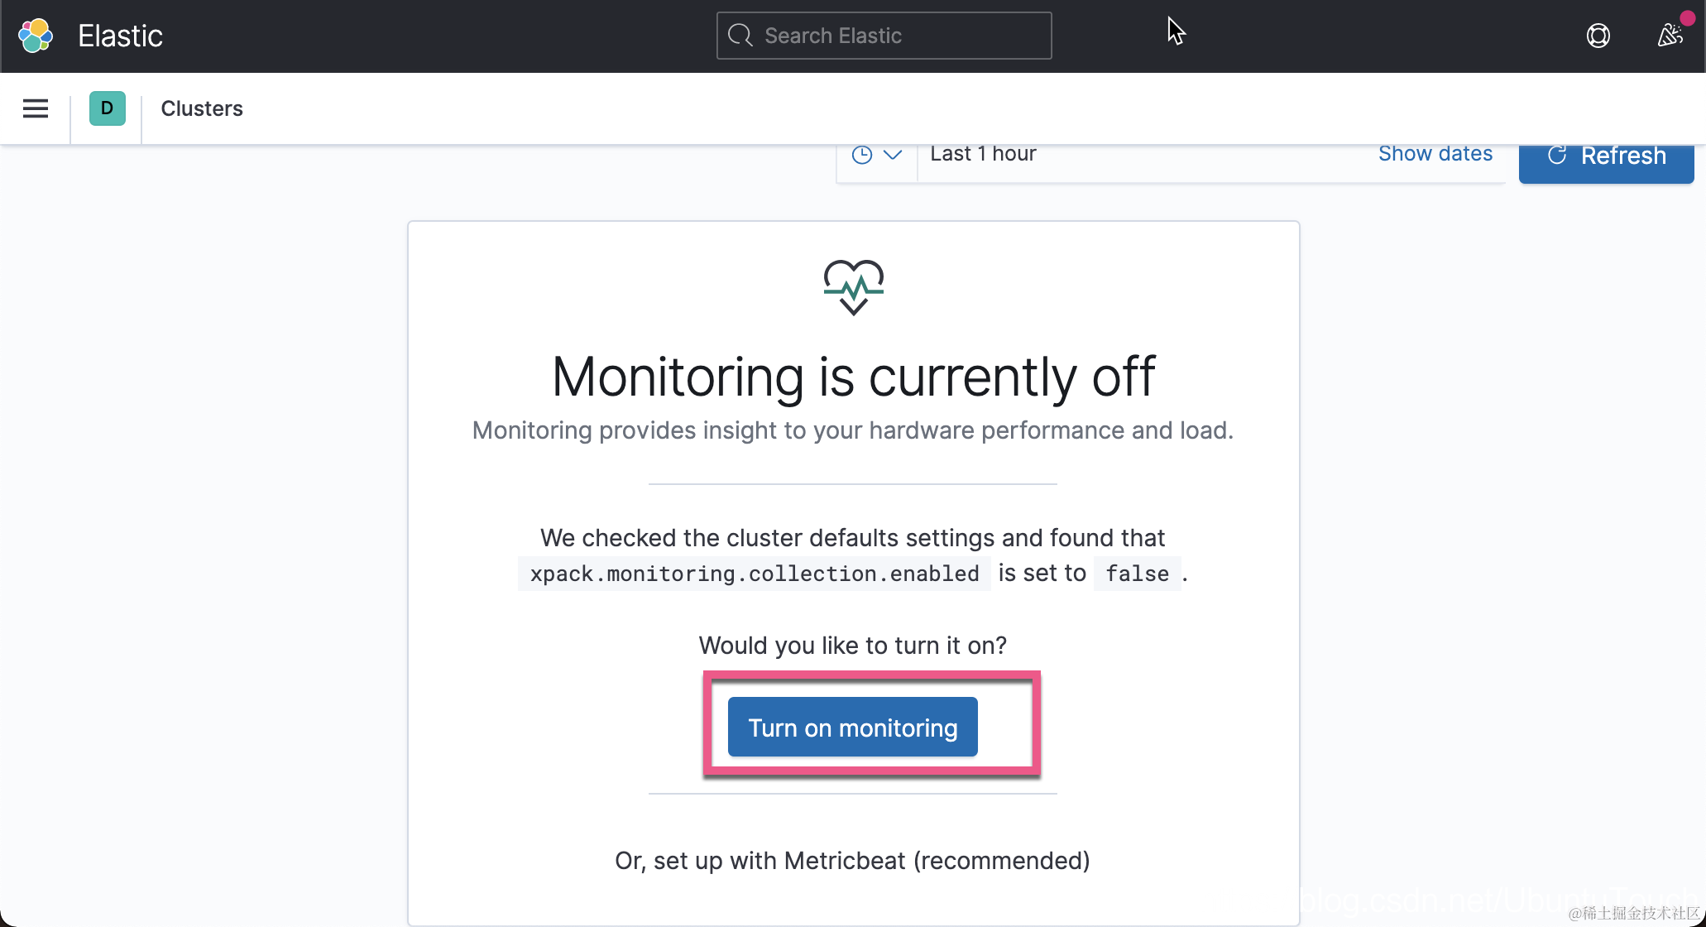Click the magnifier icon in search bar
Screen dimensions: 1706x927
(740, 36)
